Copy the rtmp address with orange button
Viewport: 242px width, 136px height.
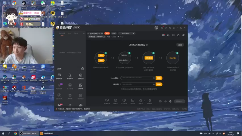(x=159, y=78)
